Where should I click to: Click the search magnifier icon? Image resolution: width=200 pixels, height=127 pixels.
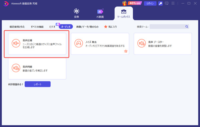point(187,26)
